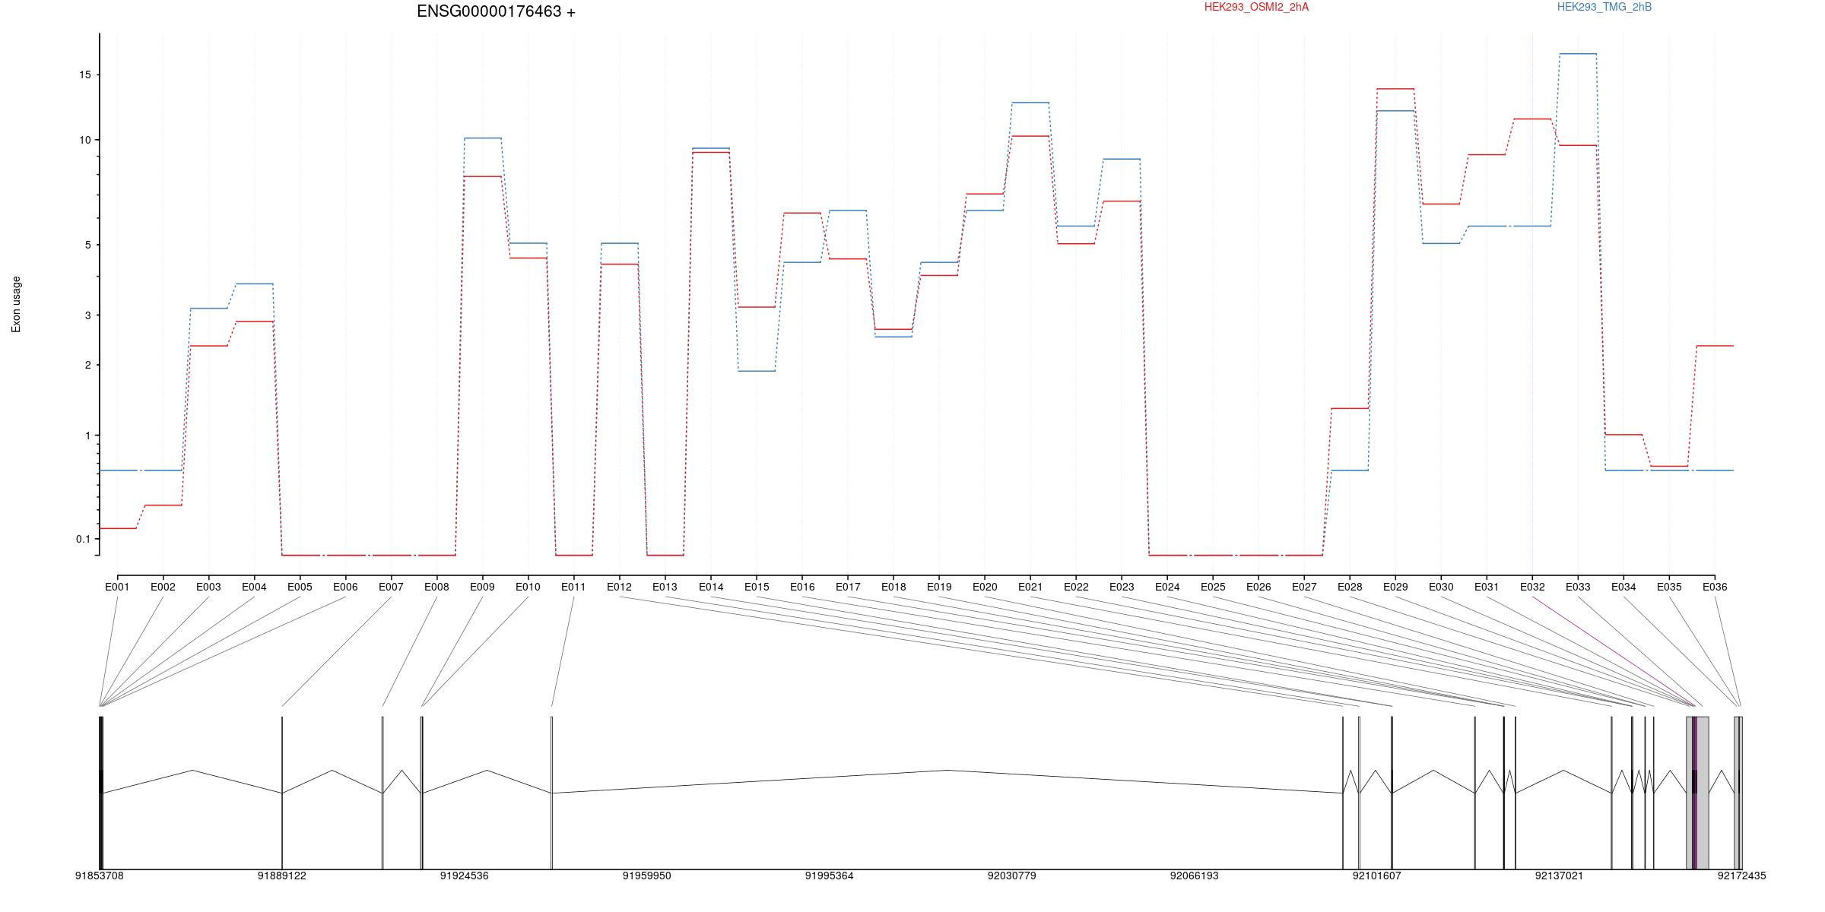Click exon label E030
This screenshot has width=1825, height=912.
click(x=1441, y=587)
